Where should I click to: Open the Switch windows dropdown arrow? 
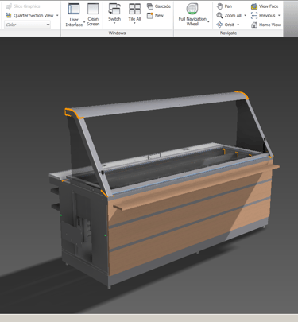click(x=114, y=23)
